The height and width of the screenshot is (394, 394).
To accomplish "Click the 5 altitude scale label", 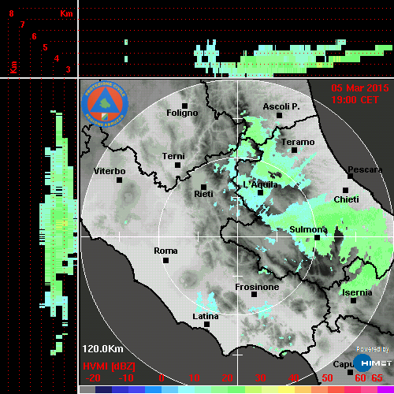I will (x=45, y=47).
